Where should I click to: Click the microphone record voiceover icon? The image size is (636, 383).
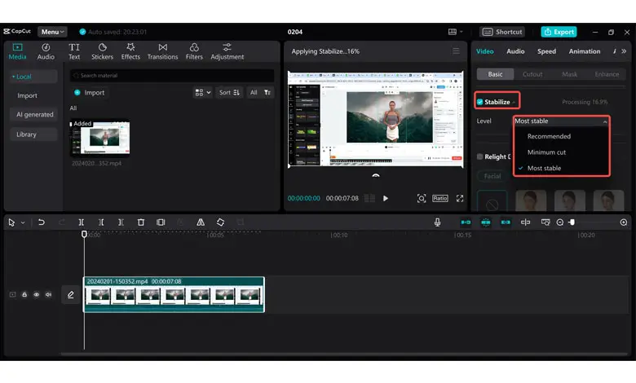coord(437,222)
